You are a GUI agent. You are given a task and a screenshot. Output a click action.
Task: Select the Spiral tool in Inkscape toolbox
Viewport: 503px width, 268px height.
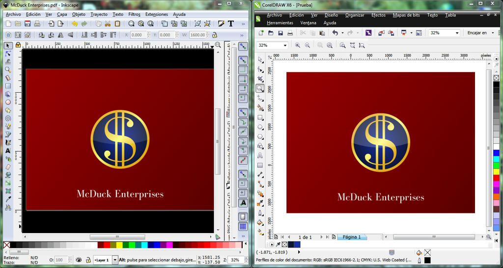(x=8, y=118)
